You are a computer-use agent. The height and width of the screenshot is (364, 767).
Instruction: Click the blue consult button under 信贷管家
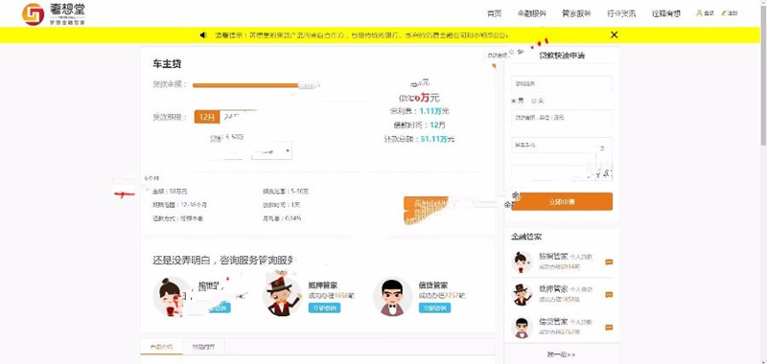pos(434,307)
